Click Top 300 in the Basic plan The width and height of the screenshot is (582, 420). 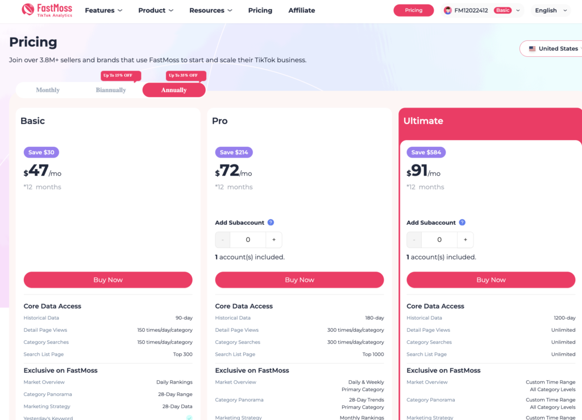[182, 354]
